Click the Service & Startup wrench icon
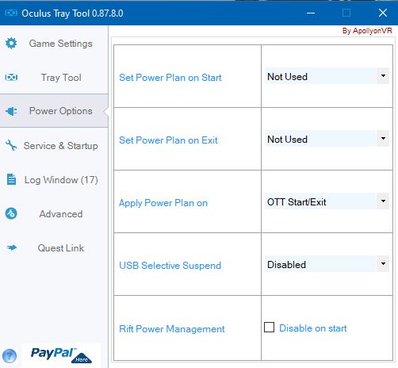 click(11, 145)
